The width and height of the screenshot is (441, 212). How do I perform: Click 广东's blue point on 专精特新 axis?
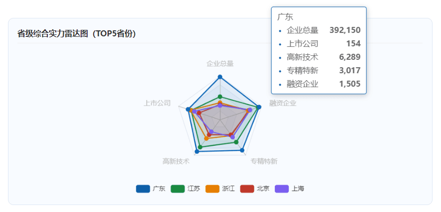pyautogui.click(x=242, y=150)
